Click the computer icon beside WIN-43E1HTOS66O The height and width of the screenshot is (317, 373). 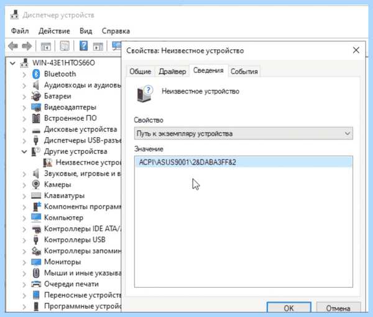point(24,63)
